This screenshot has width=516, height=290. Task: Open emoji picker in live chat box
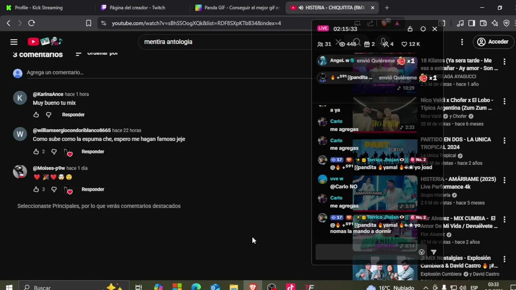pyautogui.click(x=422, y=252)
